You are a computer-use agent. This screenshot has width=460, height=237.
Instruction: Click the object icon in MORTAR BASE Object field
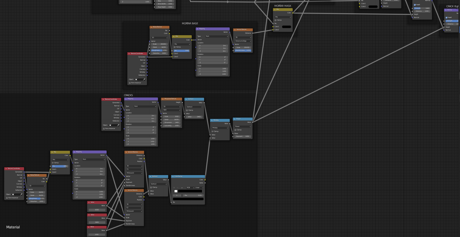136,79
